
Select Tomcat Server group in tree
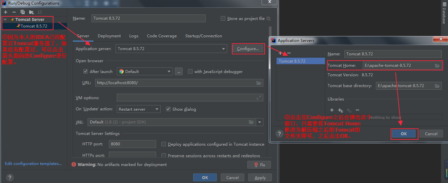pyautogui.click(x=30, y=20)
